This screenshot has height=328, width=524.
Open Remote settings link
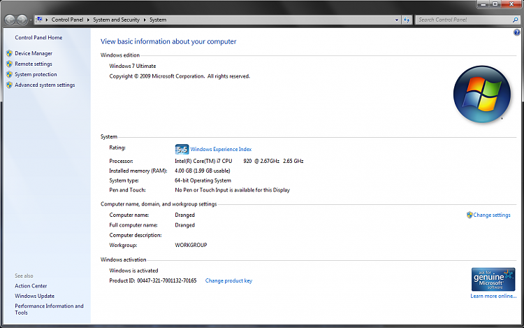pyautogui.click(x=34, y=64)
